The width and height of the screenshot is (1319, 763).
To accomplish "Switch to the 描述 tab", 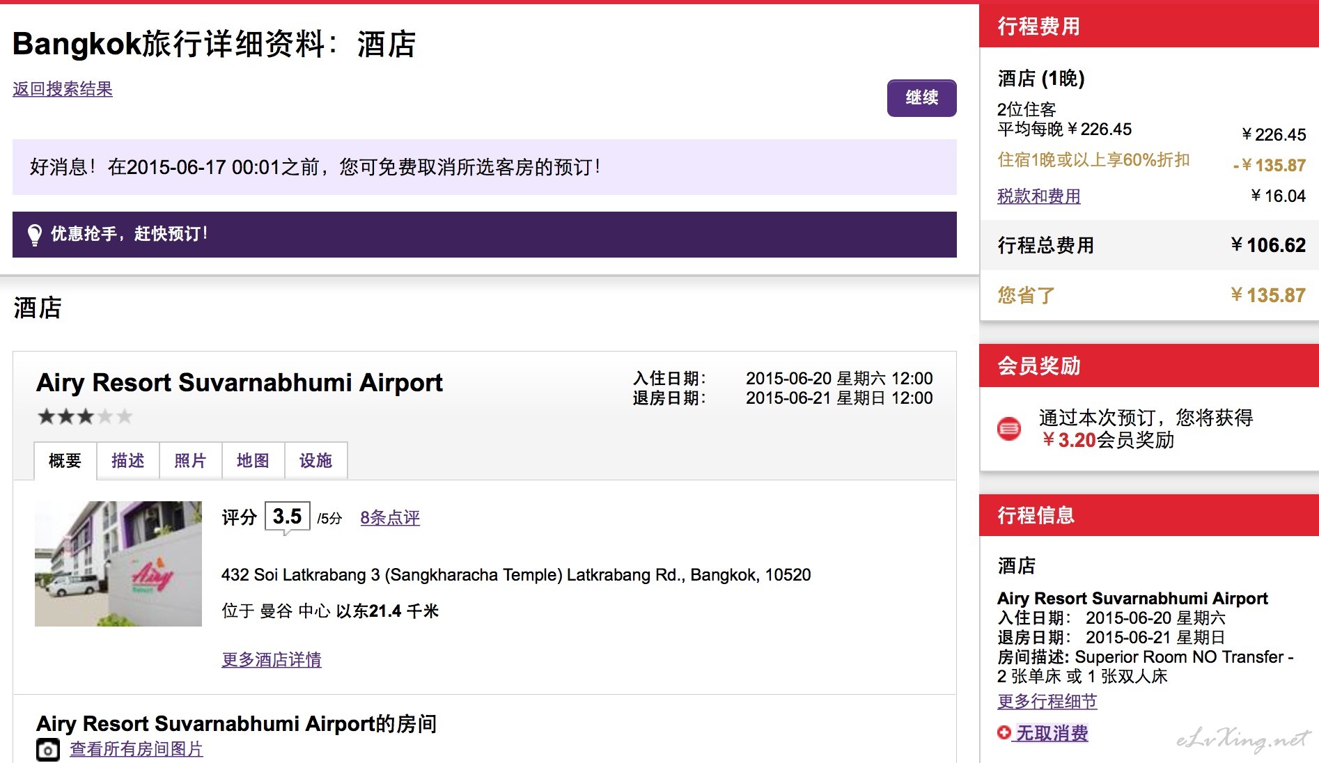I will [x=128, y=461].
